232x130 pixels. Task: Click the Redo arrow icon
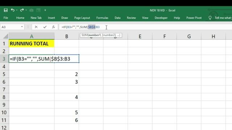coord(22,10)
